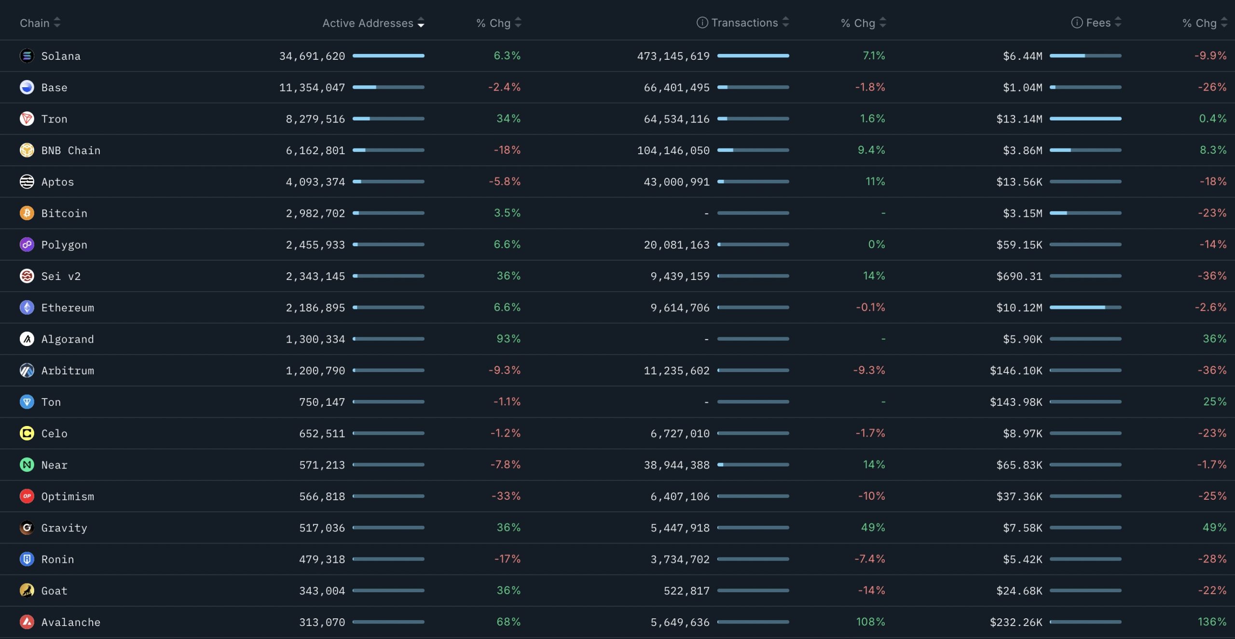1235x639 pixels.
Task: Click the Polygon logo icon
Action: pyautogui.click(x=27, y=244)
